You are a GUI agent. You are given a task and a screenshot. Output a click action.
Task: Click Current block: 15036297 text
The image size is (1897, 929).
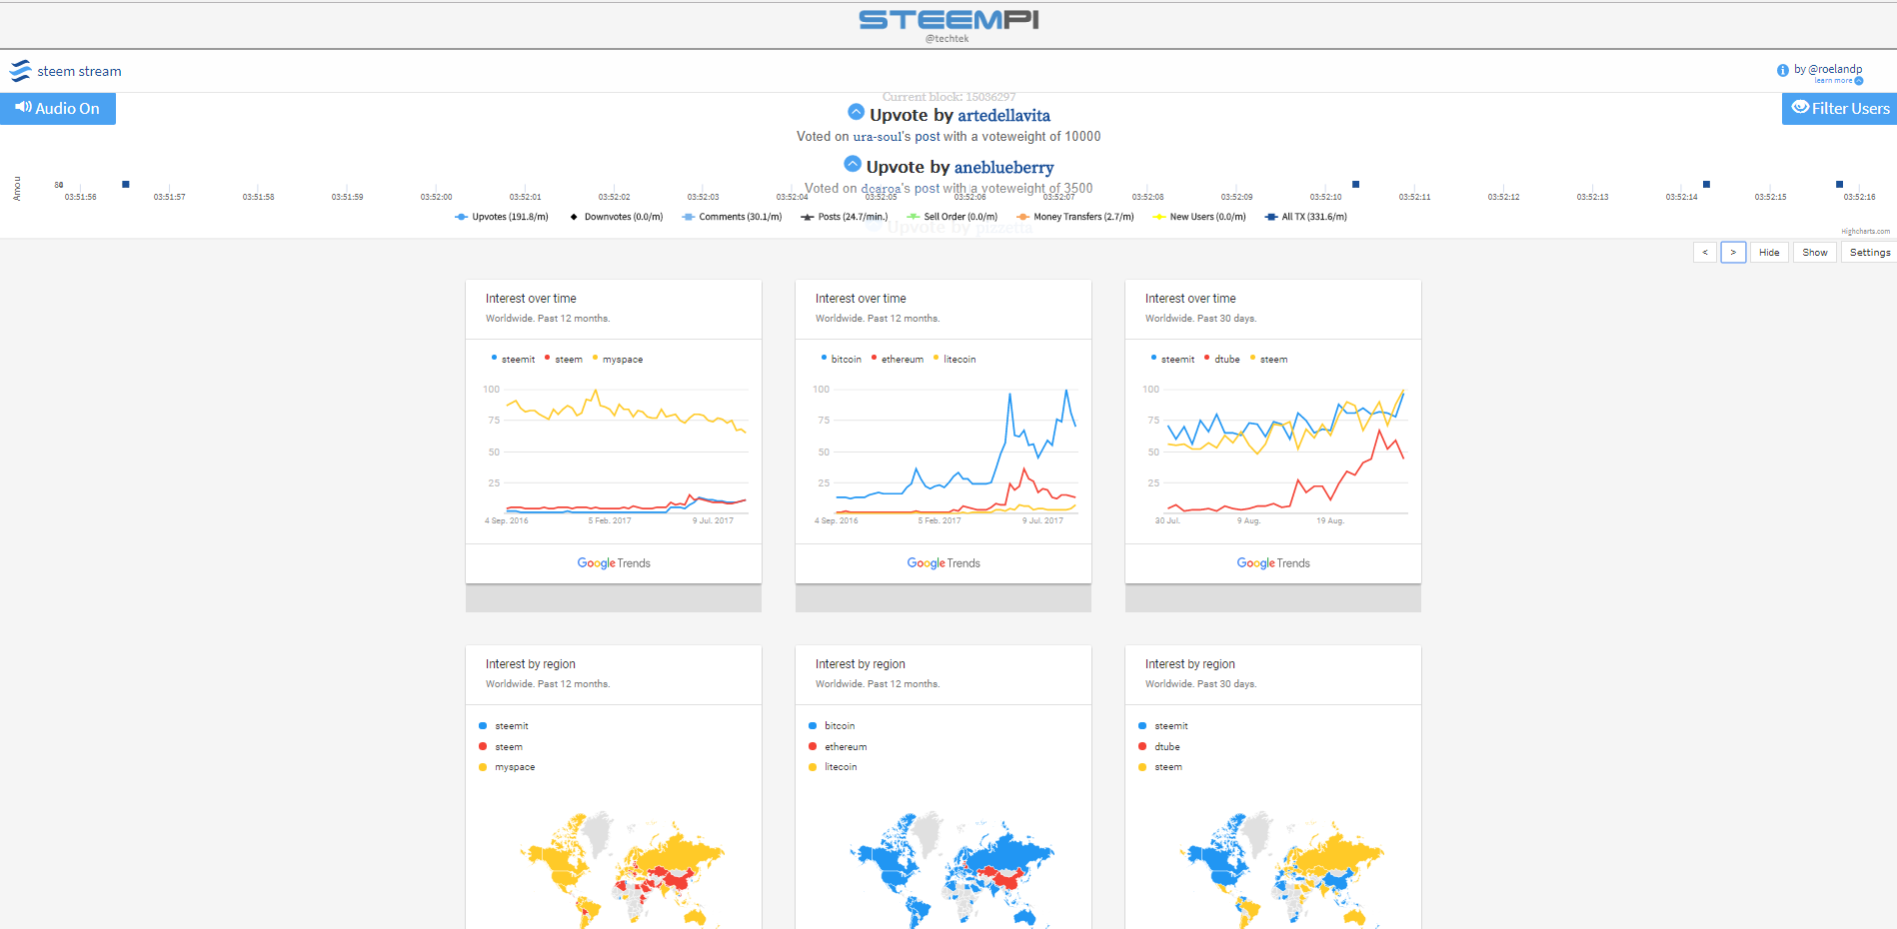948,97
